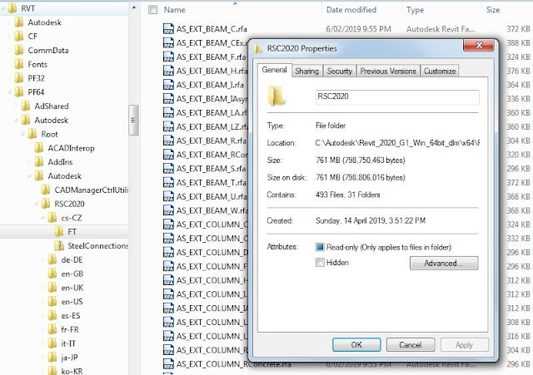This screenshot has width=533, height=375.
Task: Collapse the PF64 tree node
Action: tap(10, 92)
